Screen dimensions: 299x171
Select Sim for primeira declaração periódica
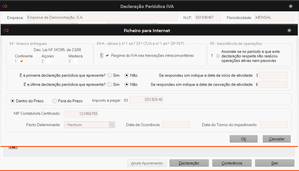tap(110, 76)
